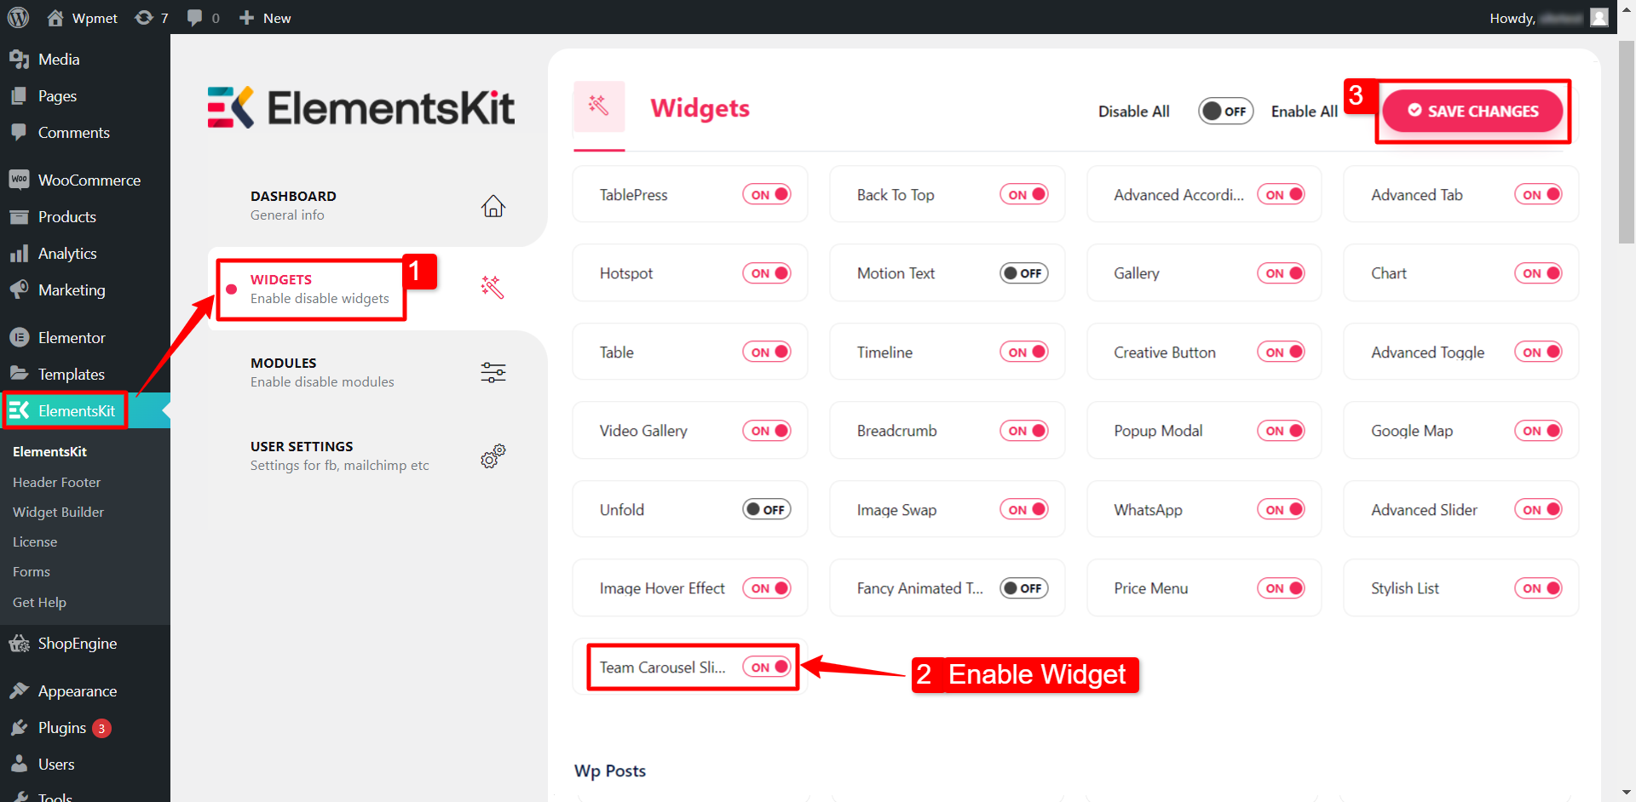1636x802 pixels.
Task: Click the Wp Posts section heading
Action: pyautogui.click(x=610, y=770)
